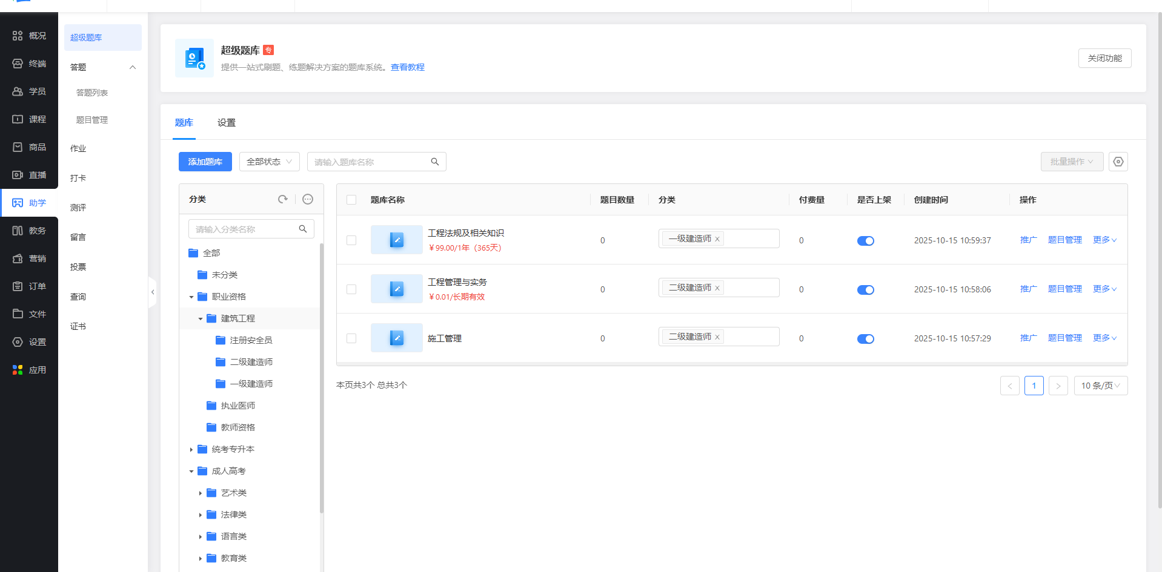Image resolution: width=1162 pixels, height=572 pixels.
Task: Switch to the 设置 tab
Action: [226, 123]
